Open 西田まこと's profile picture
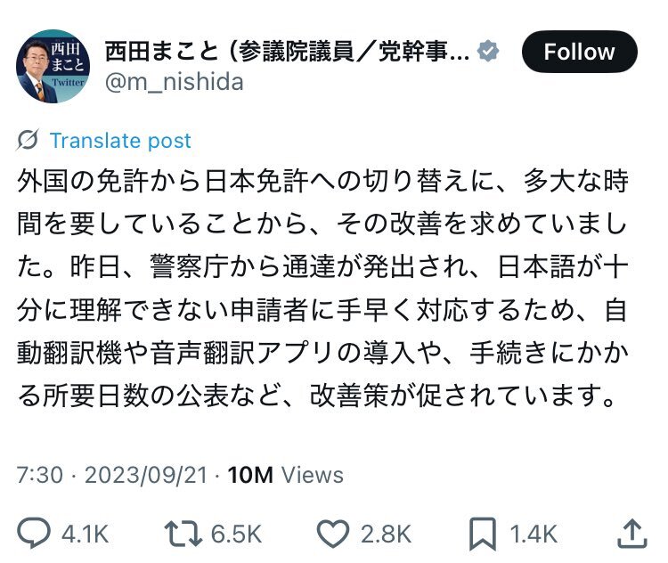Image resolution: width=668 pixels, height=563 pixels. click(x=54, y=66)
